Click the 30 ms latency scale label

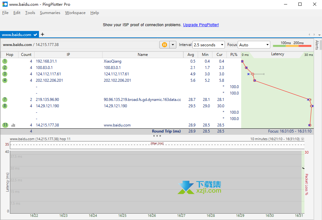tap(309, 55)
